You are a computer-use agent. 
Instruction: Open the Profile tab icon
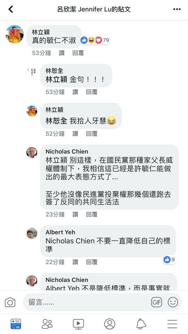110,324
